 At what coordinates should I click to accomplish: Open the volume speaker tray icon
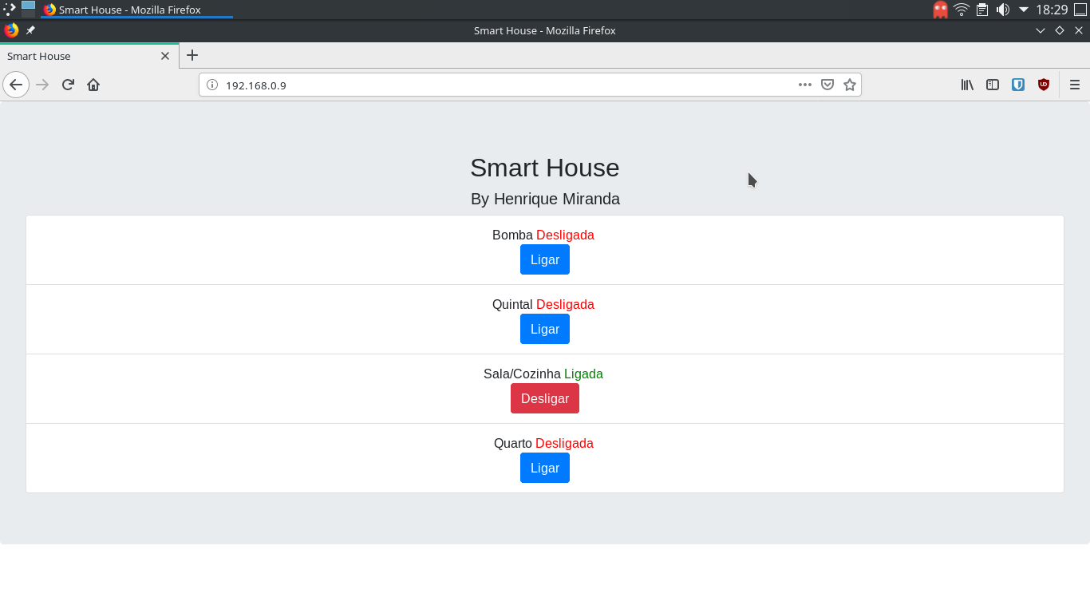pyautogui.click(x=1003, y=10)
